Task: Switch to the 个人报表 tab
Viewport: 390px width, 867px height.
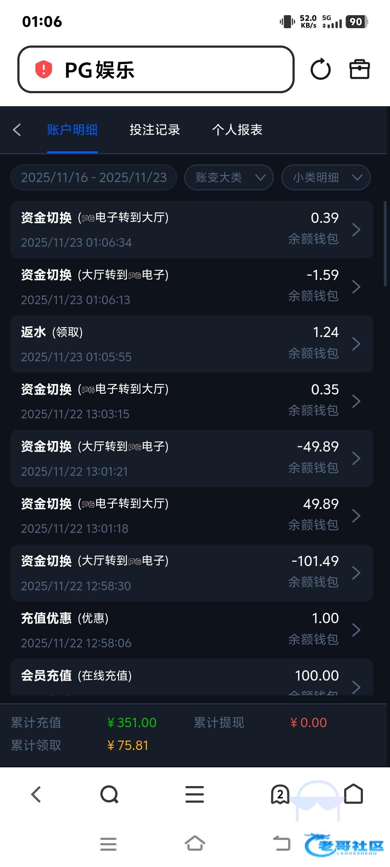Action: [237, 130]
